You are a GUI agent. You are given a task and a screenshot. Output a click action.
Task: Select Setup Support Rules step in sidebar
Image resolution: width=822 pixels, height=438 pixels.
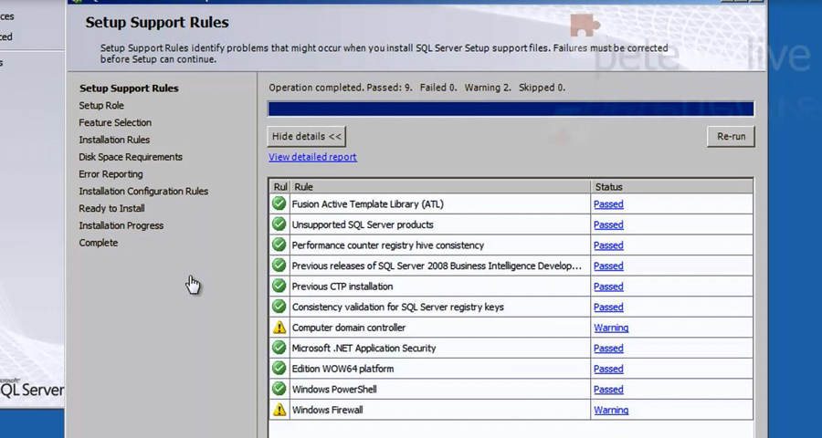point(129,88)
